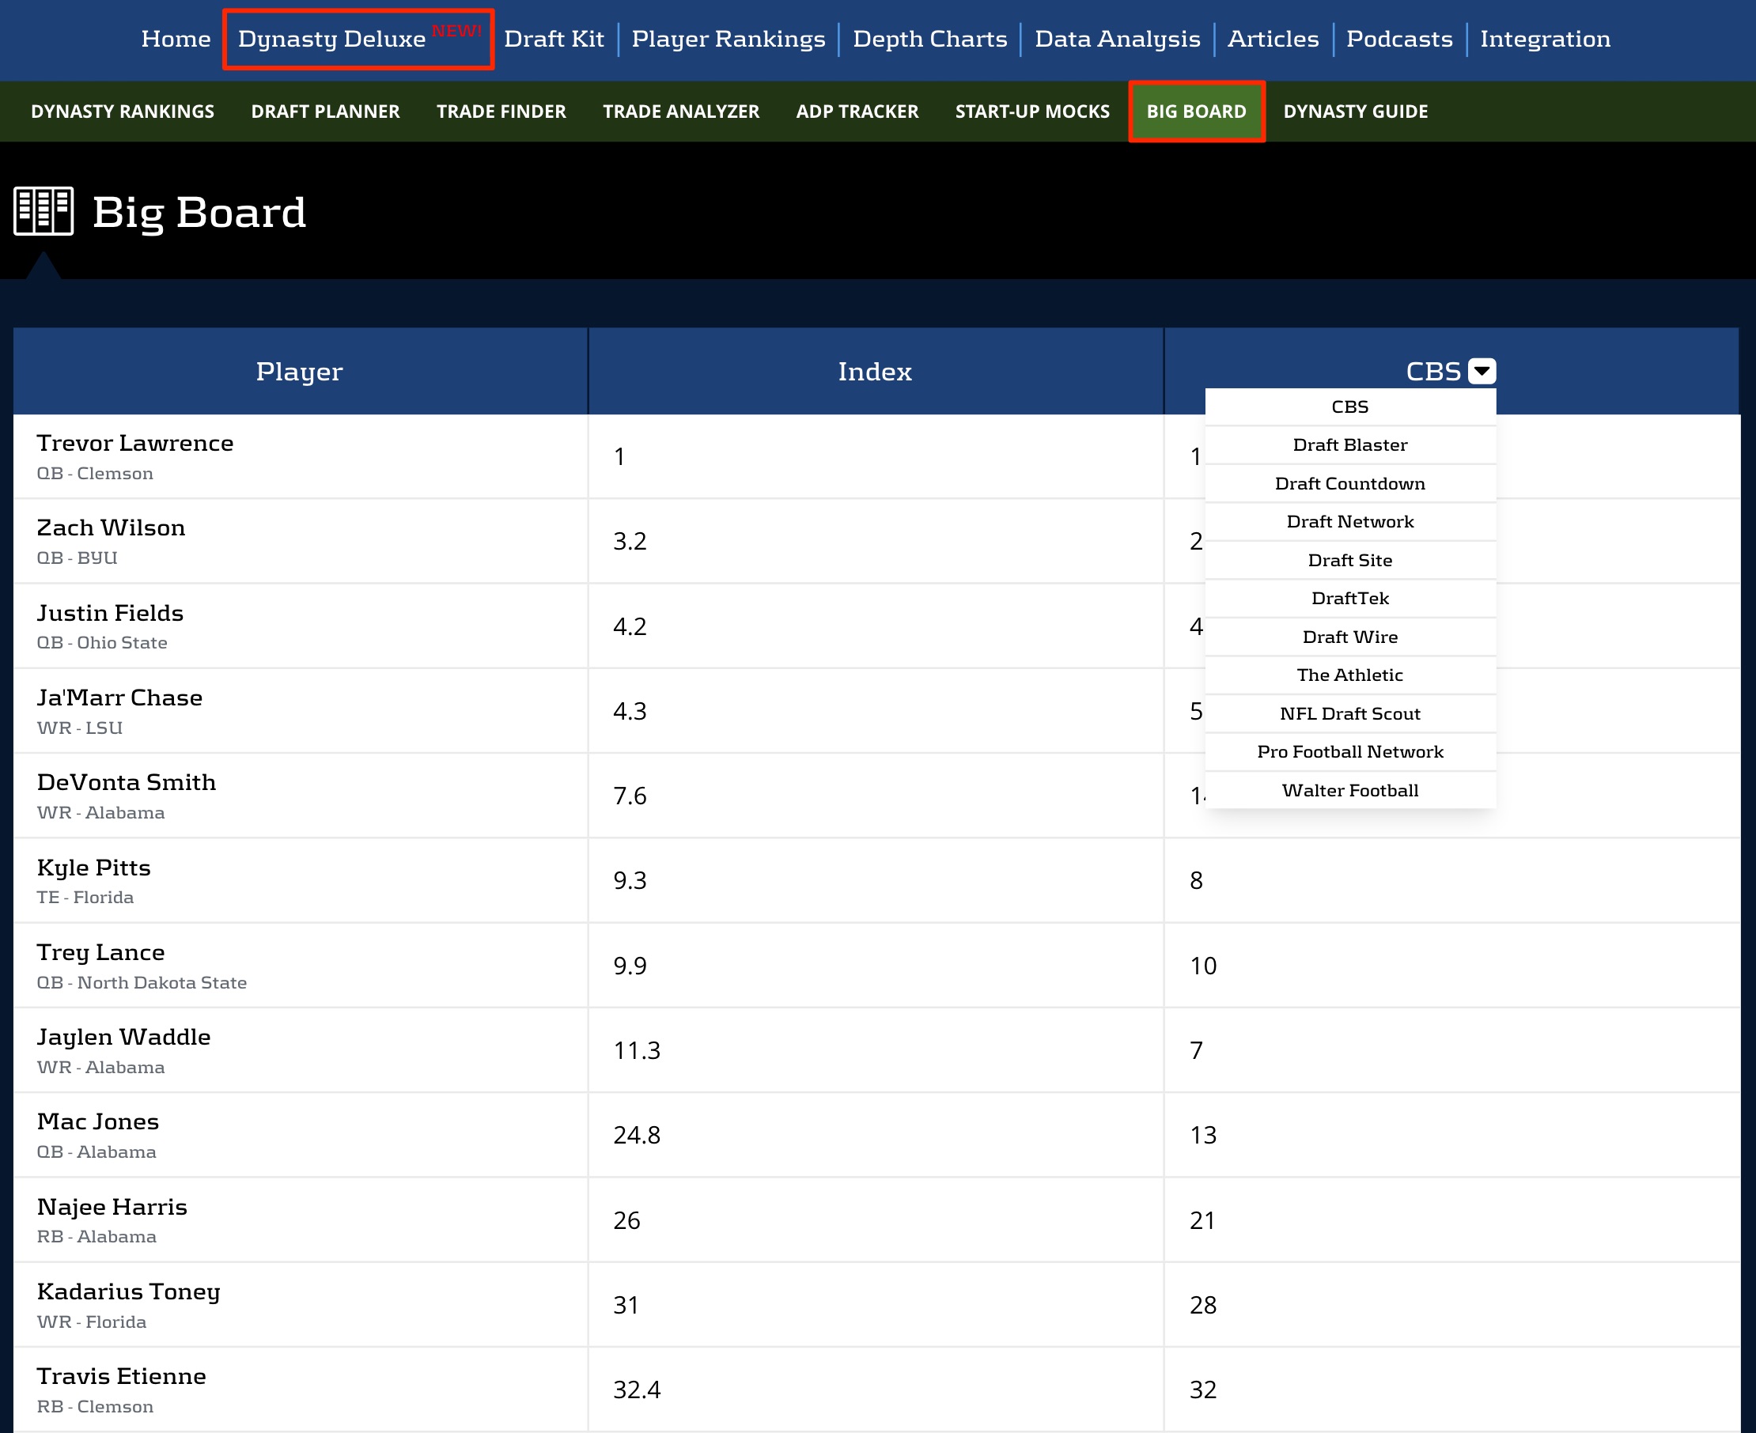Click Kyle Pitts player name
This screenshot has width=1756, height=1433.
click(x=93, y=868)
